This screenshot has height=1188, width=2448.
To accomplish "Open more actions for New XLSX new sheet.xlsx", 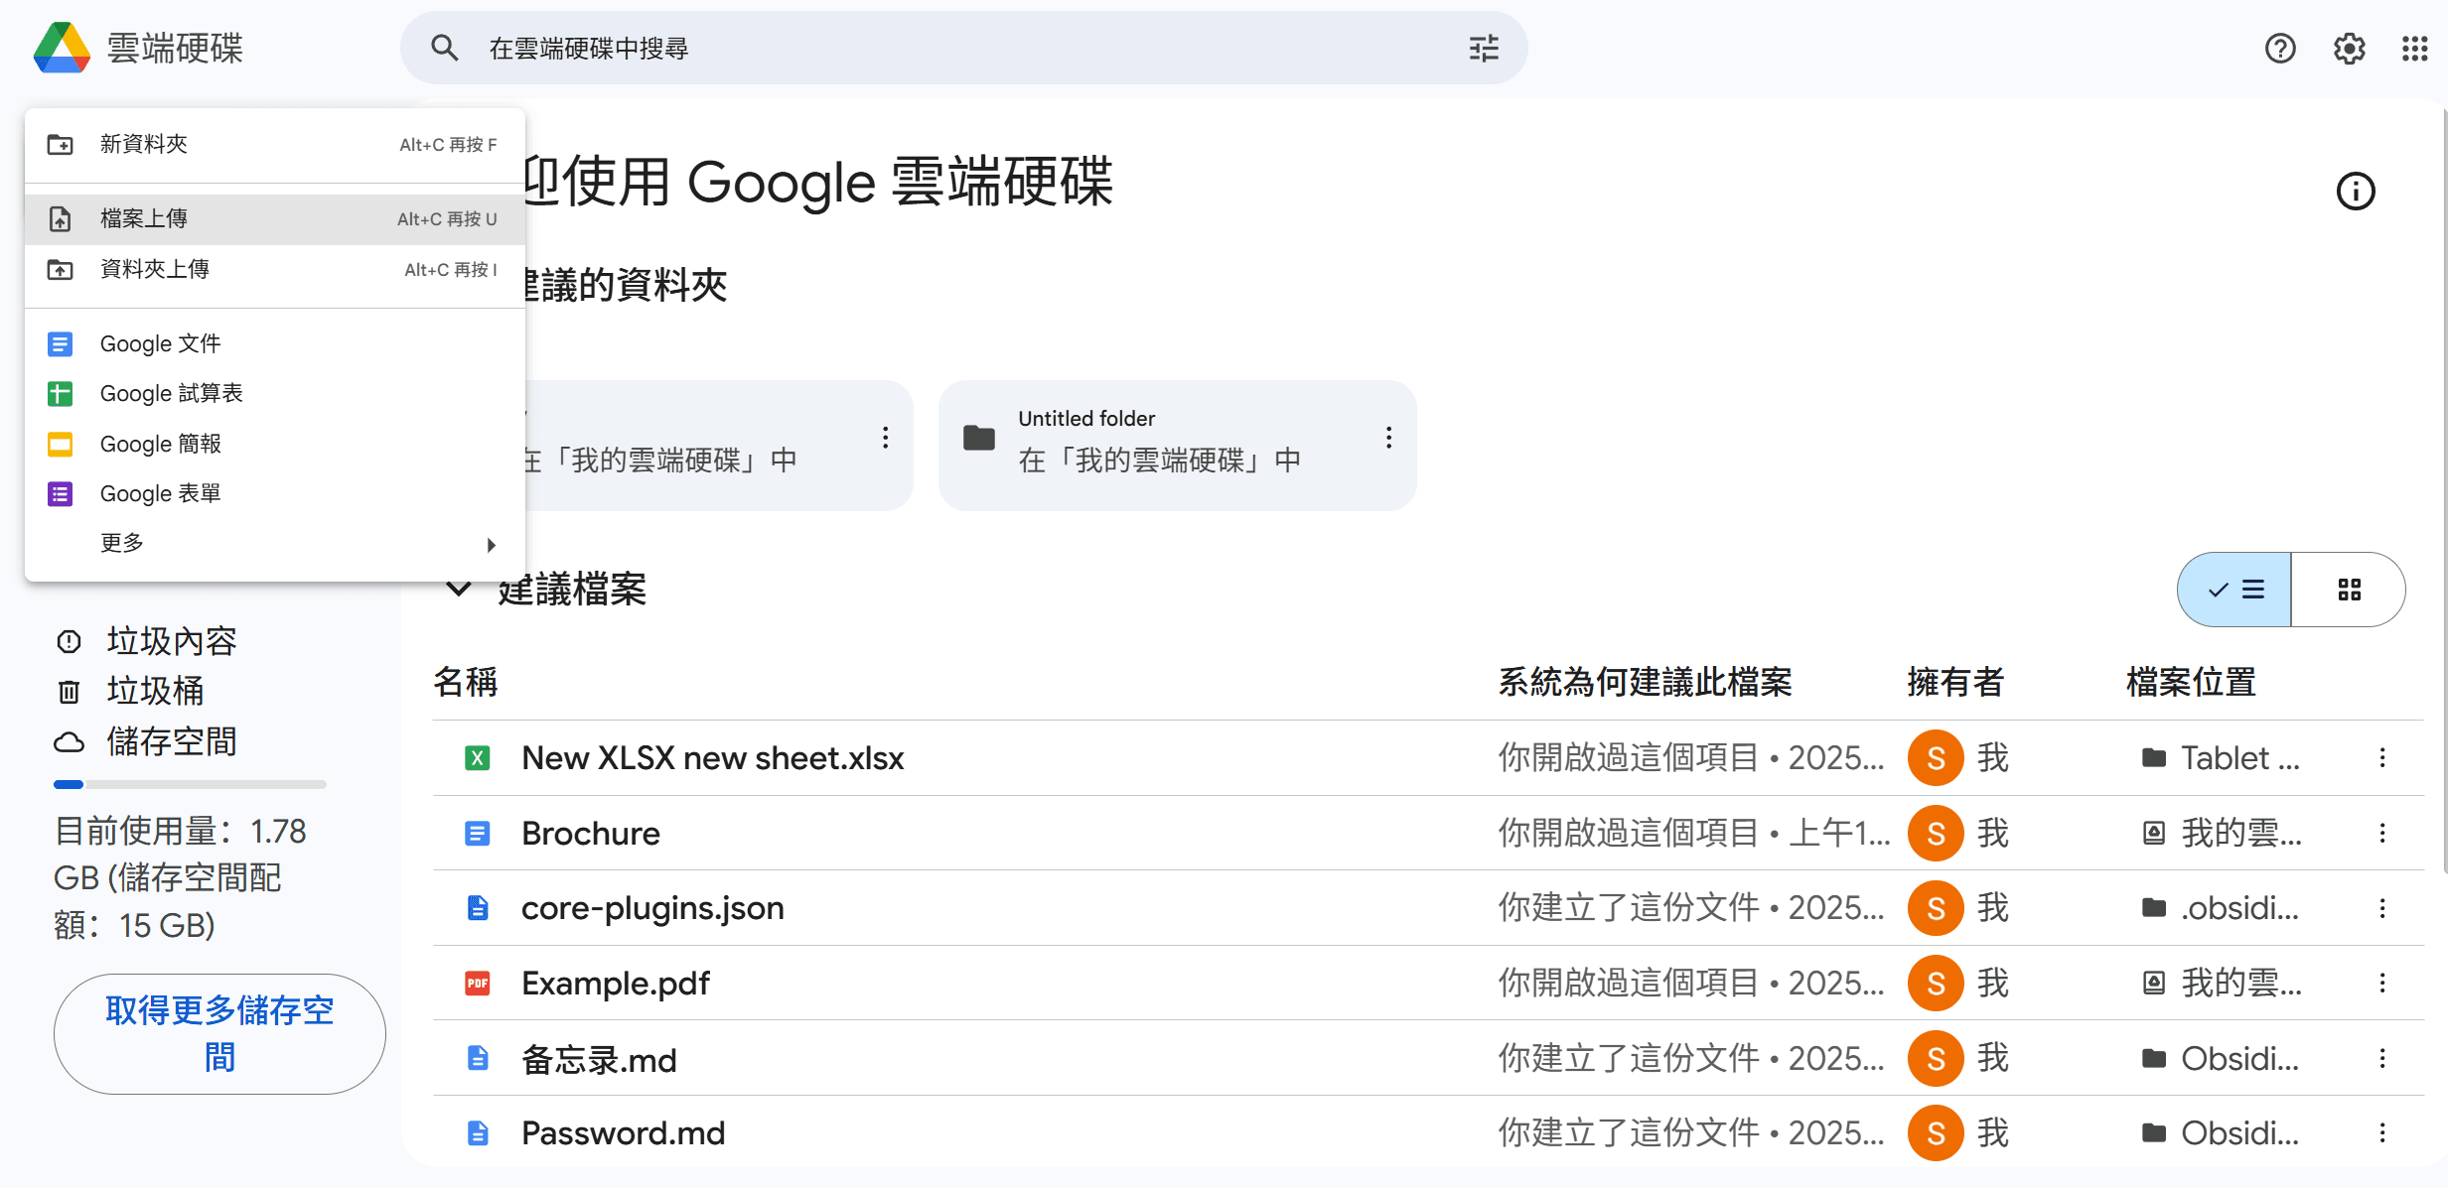I will pyautogui.click(x=2382, y=758).
